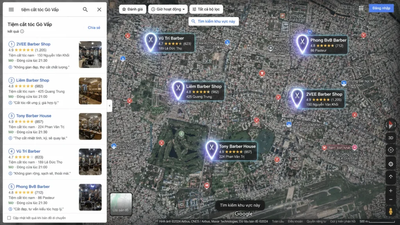
Task: Click the 2VEE Barber Shop photo thumbnail
Action: coord(90,55)
